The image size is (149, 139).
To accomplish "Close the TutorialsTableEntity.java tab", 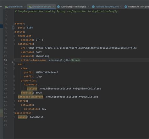I will click(x=121, y=7).
